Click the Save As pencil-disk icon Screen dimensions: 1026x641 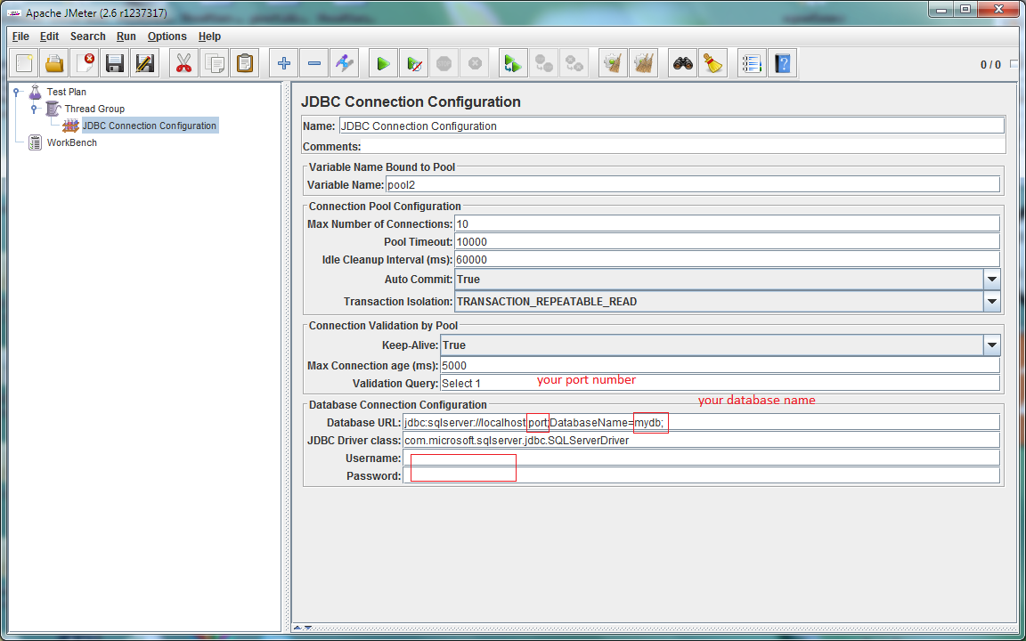point(144,63)
